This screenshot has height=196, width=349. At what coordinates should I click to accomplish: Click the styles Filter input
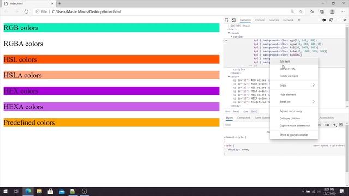click(x=246, y=125)
